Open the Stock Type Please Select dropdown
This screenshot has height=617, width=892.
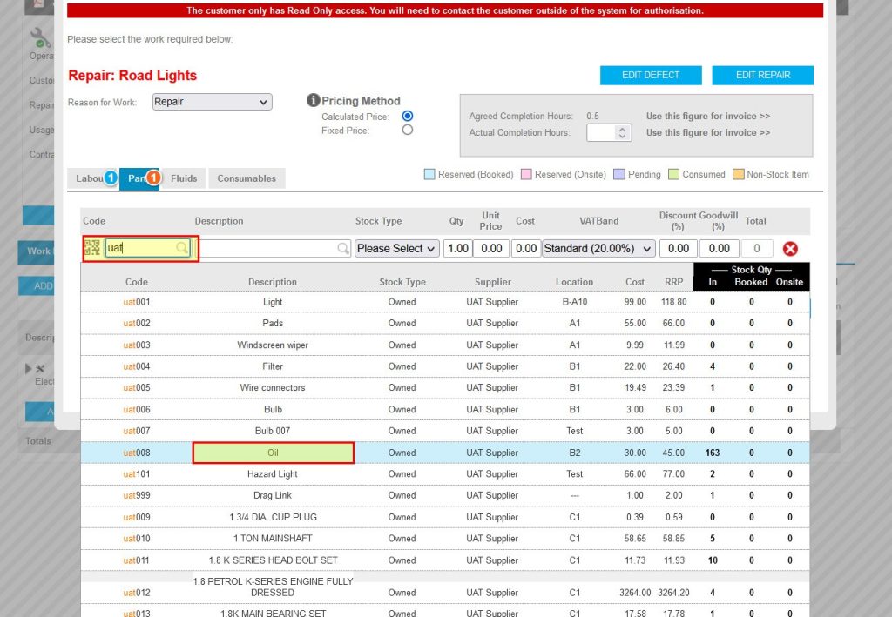pyautogui.click(x=396, y=248)
